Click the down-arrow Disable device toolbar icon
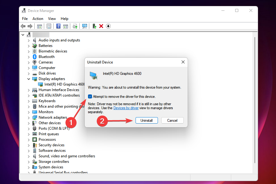Screen dimensions: 276x184 tap(108, 26)
